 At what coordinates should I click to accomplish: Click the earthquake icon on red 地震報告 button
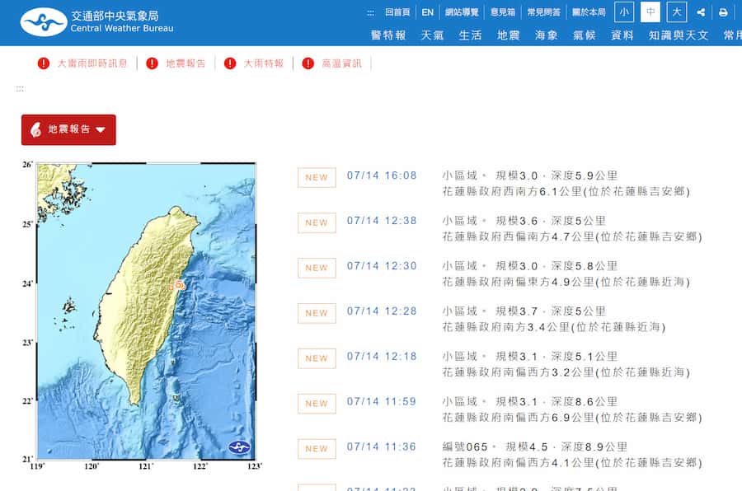click(36, 129)
